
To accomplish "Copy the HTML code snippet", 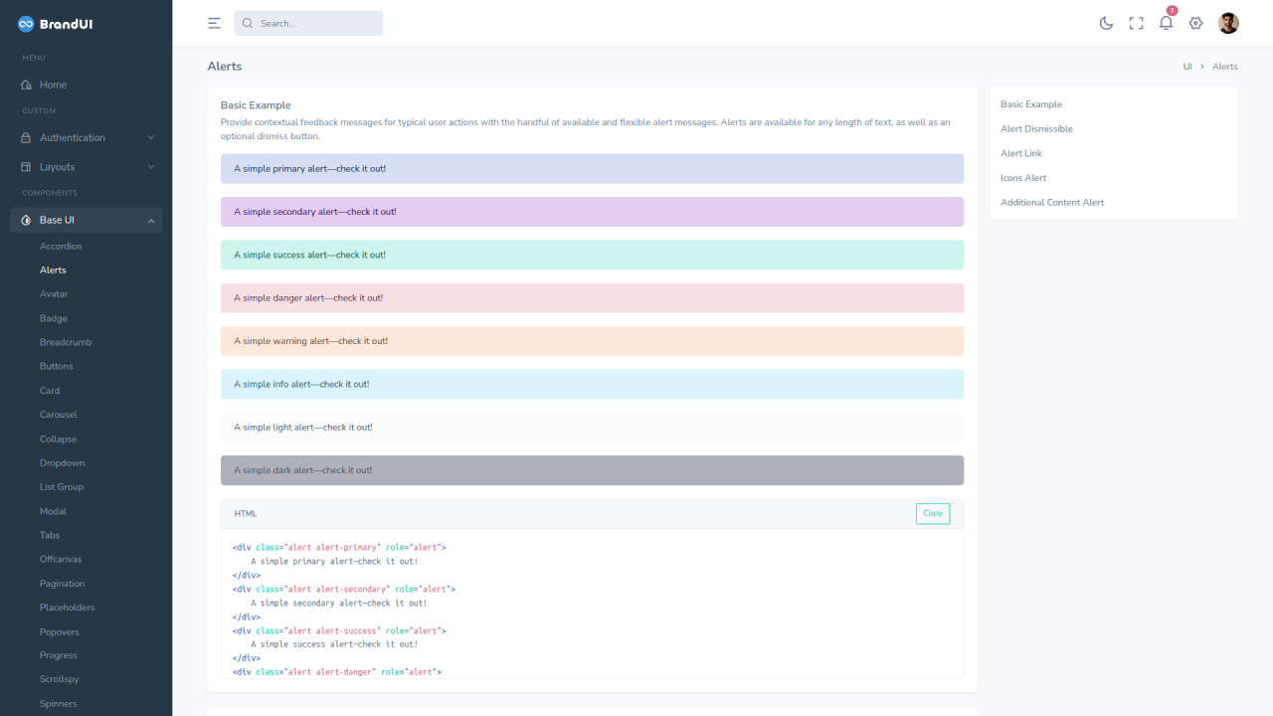I will [x=933, y=513].
